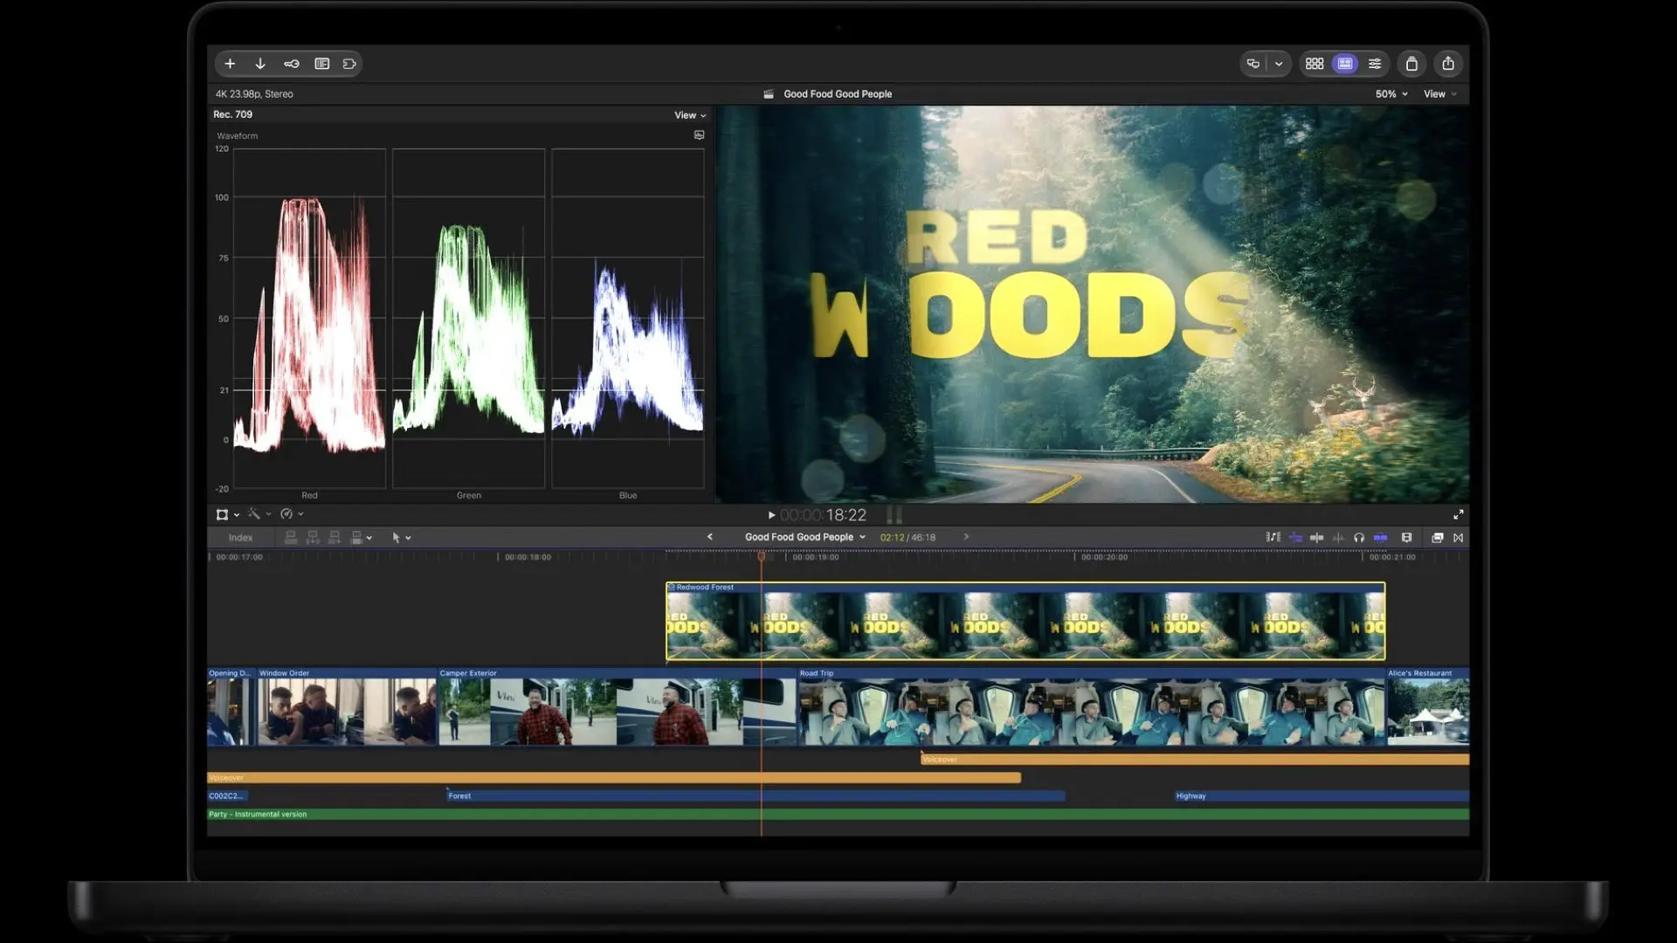Image resolution: width=1677 pixels, height=943 pixels.
Task: Toggle audio skimming button
Action: click(1317, 538)
